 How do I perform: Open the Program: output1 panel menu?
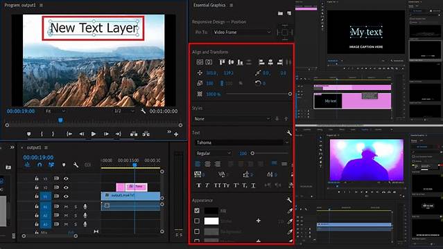41,5
